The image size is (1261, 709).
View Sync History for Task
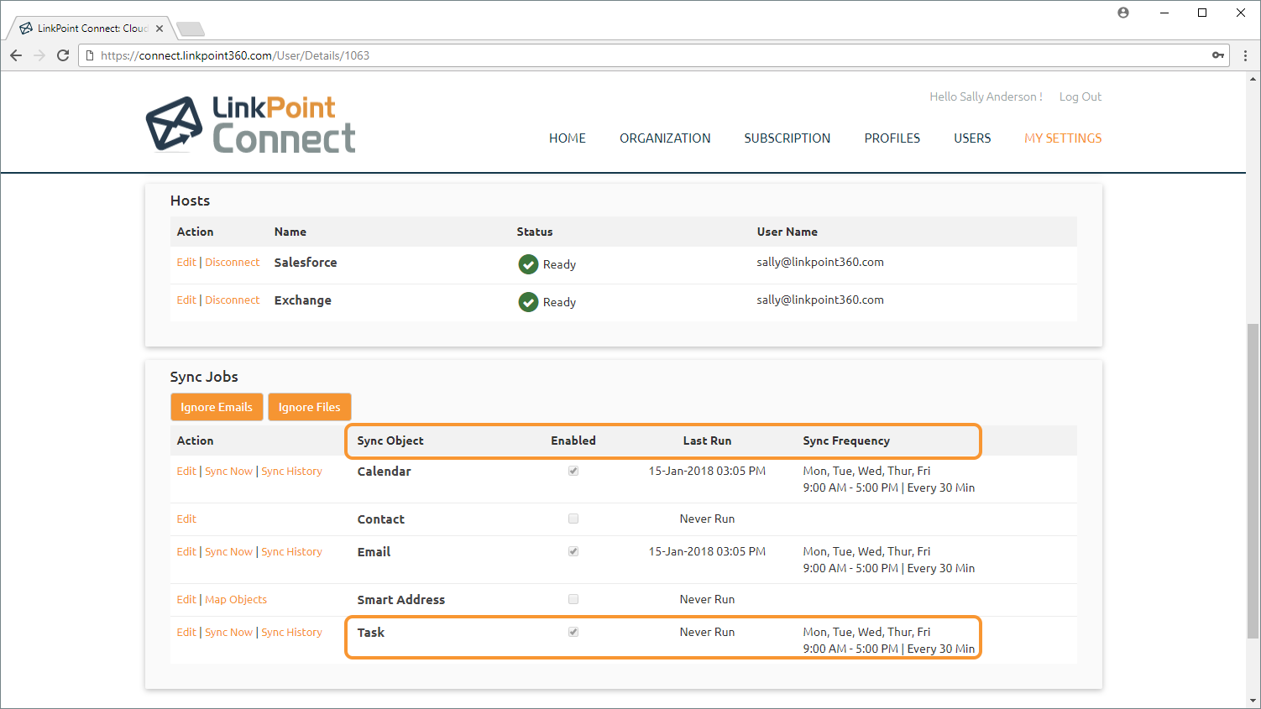(291, 632)
